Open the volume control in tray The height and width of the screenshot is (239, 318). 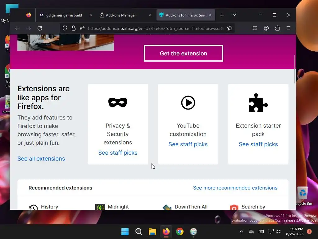tap(278, 232)
